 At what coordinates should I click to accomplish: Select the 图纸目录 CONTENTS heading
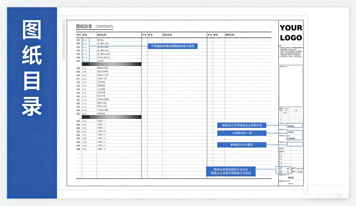tap(94, 26)
